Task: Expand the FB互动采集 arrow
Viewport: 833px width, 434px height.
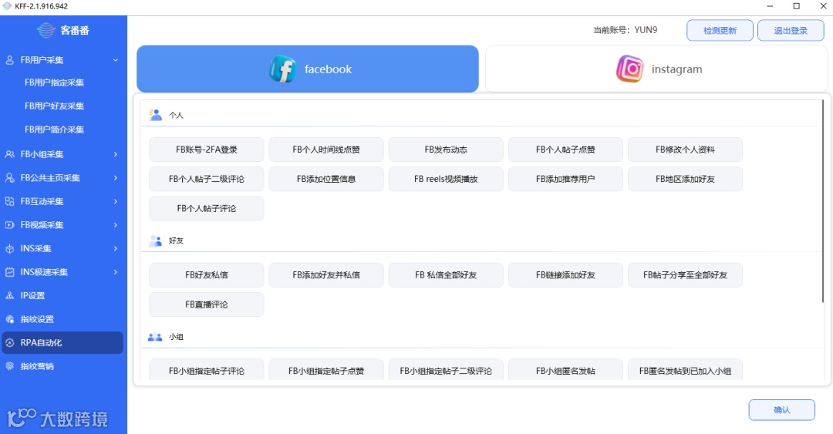Action: coord(115,201)
